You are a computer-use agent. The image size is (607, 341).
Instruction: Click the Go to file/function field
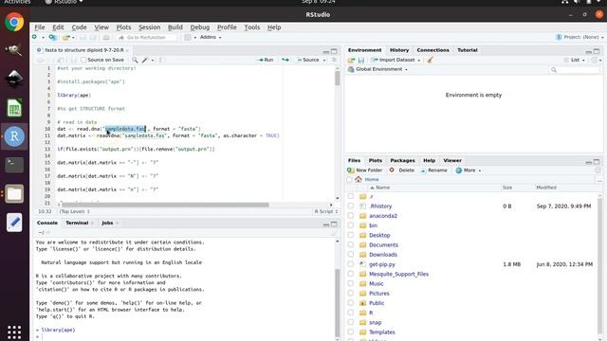[146, 38]
